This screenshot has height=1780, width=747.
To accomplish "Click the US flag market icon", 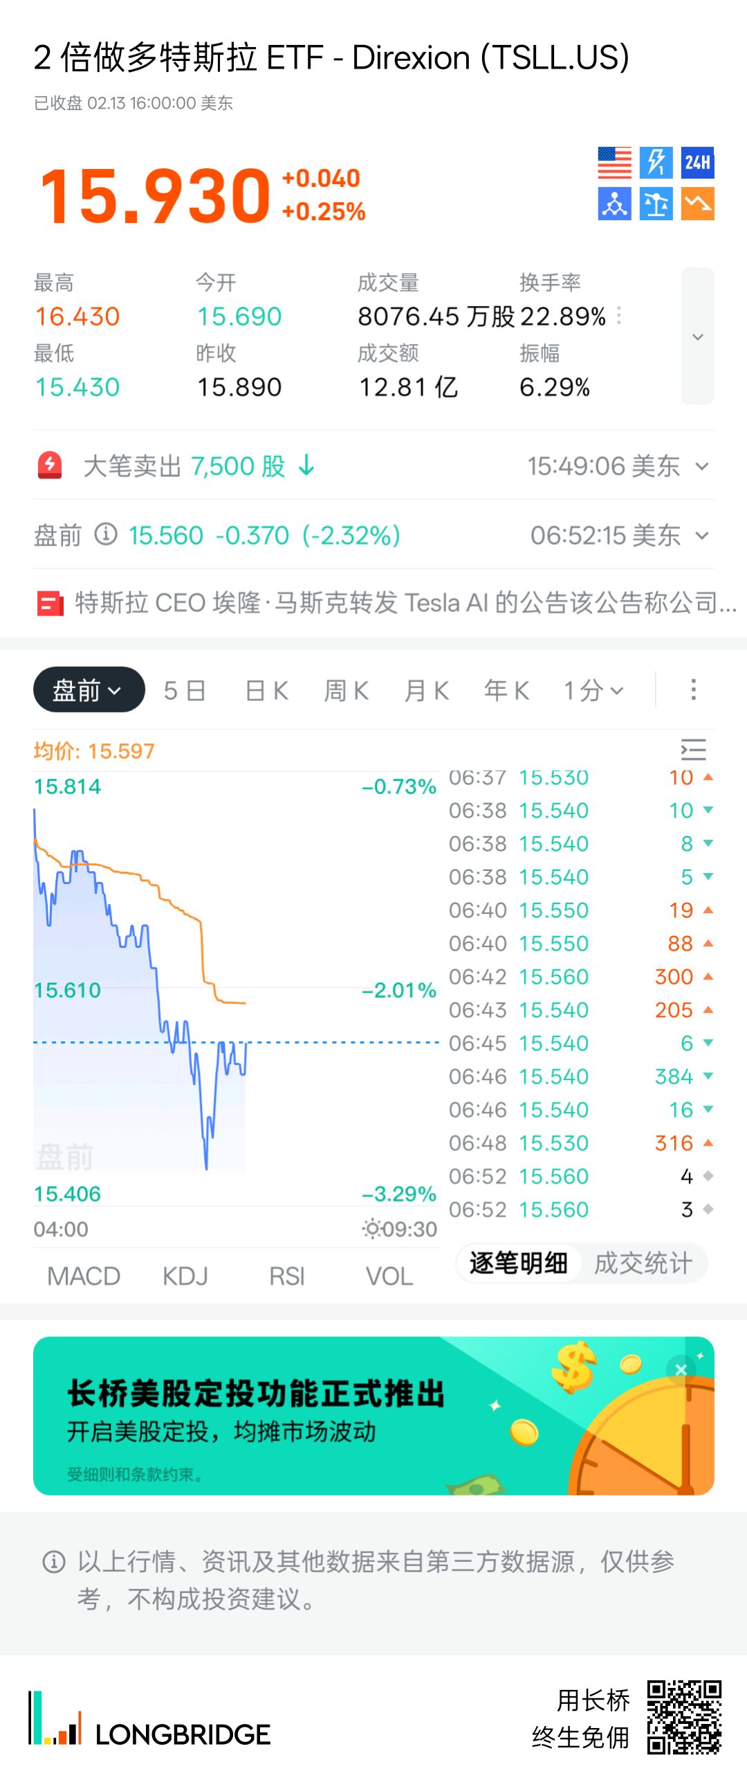I will point(614,163).
